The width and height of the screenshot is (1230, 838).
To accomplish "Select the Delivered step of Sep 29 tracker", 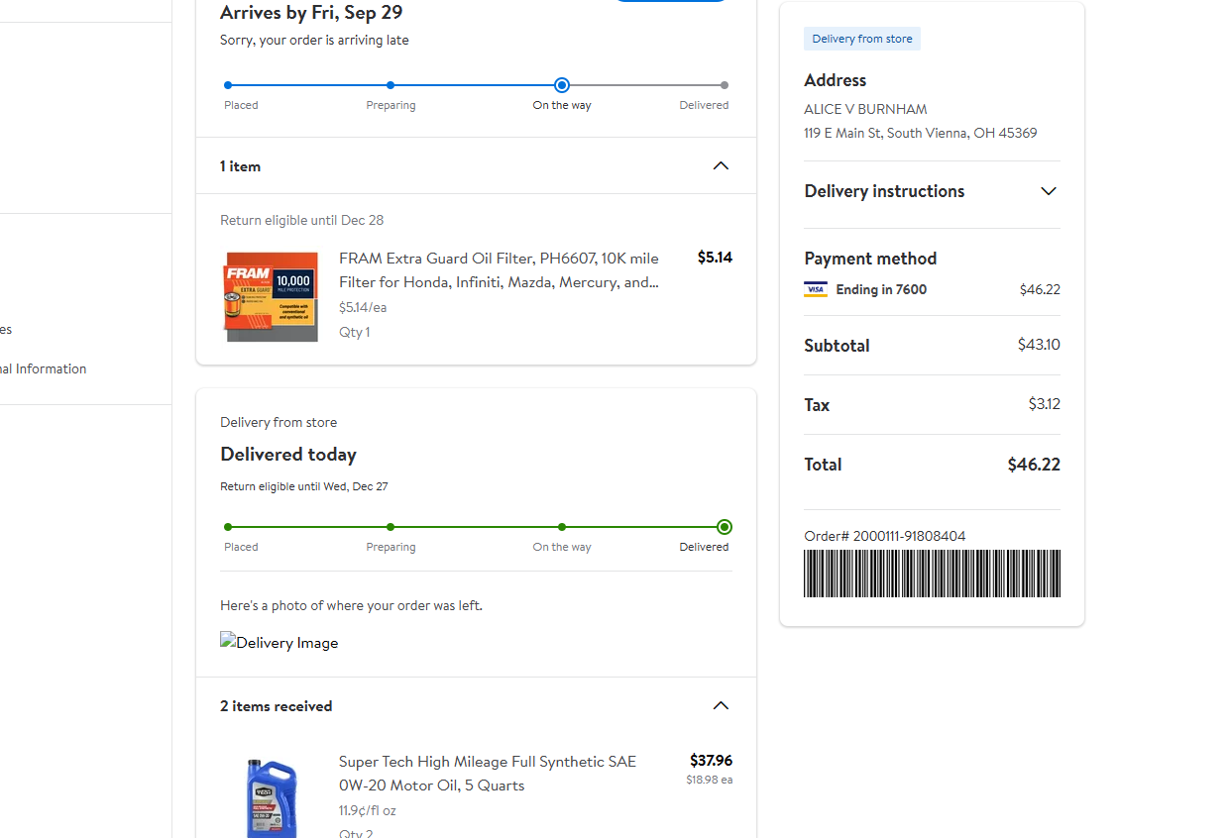I will 725,85.
